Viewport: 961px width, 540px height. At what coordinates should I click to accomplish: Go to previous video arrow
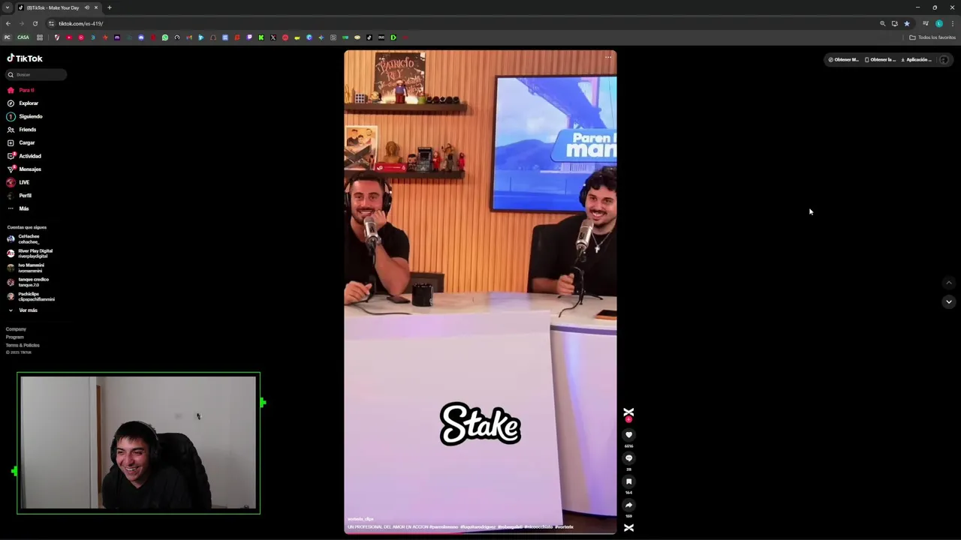[x=949, y=283]
